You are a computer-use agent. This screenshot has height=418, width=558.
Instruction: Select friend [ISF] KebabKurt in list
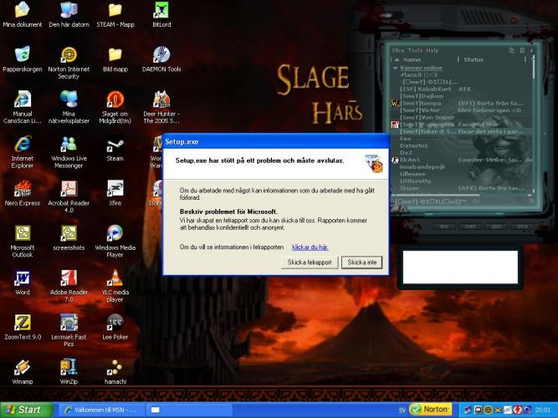[424, 89]
